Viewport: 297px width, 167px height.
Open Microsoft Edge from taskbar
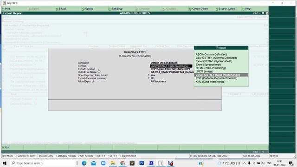click(84, 163)
